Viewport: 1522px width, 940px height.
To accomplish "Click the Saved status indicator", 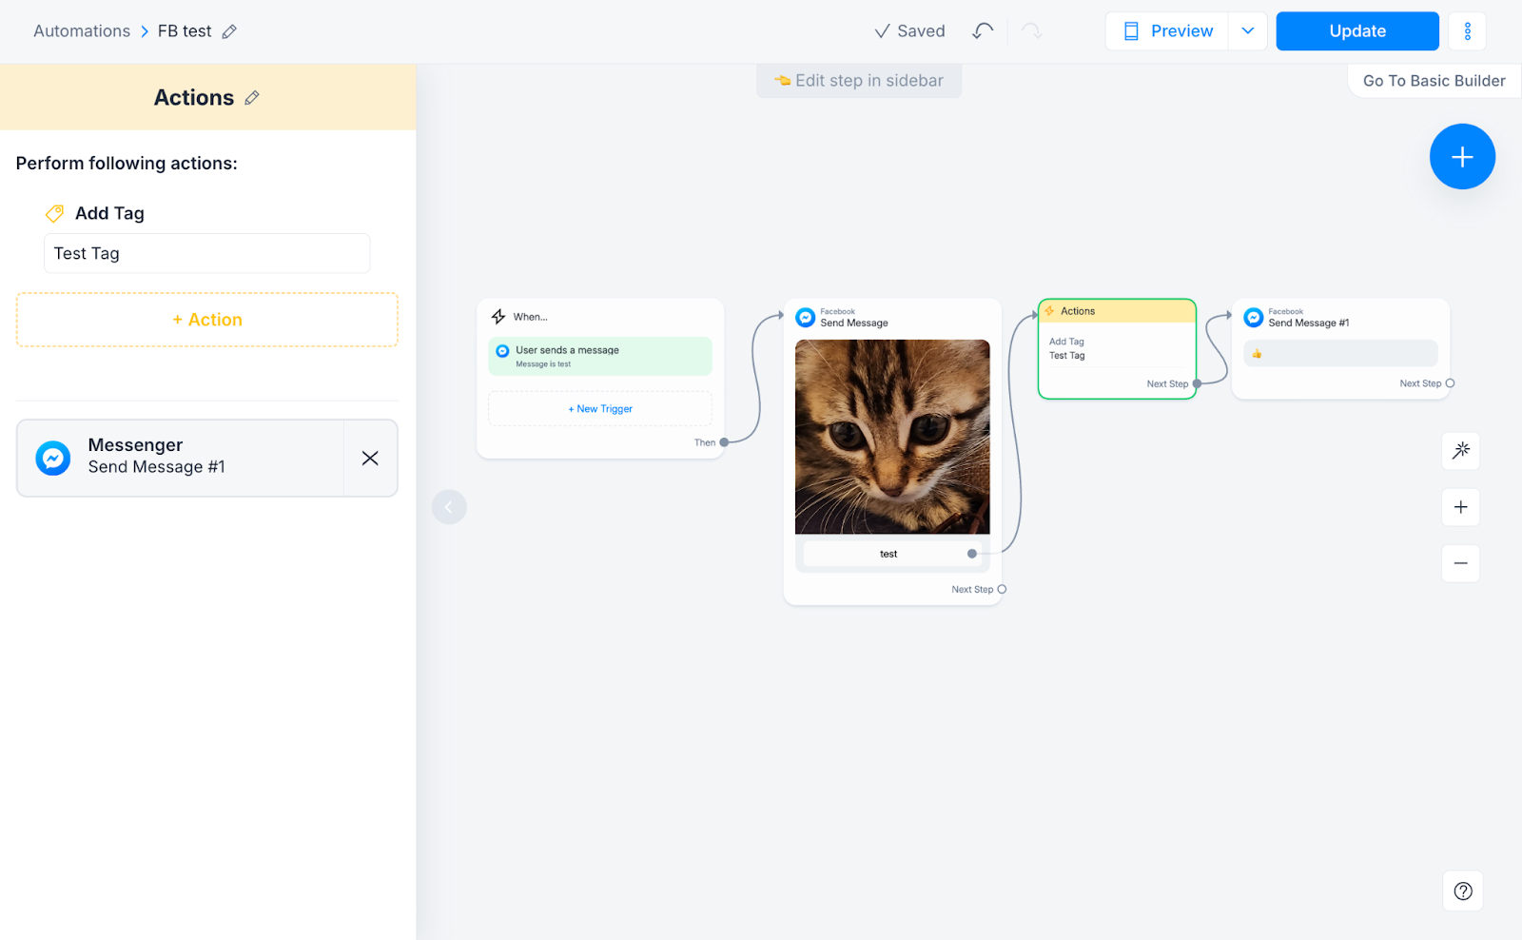I will click(x=909, y=31).
